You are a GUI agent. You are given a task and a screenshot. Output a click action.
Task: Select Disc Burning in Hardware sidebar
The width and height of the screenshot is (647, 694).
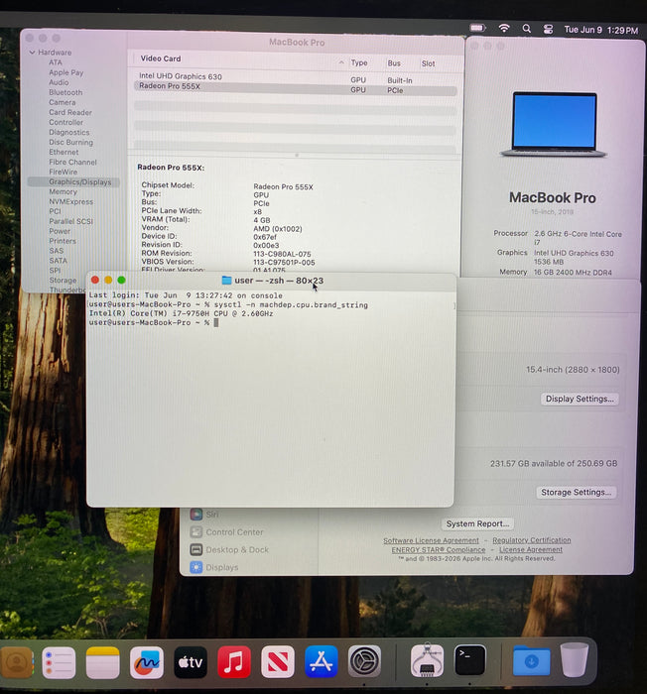pos(70,142)
